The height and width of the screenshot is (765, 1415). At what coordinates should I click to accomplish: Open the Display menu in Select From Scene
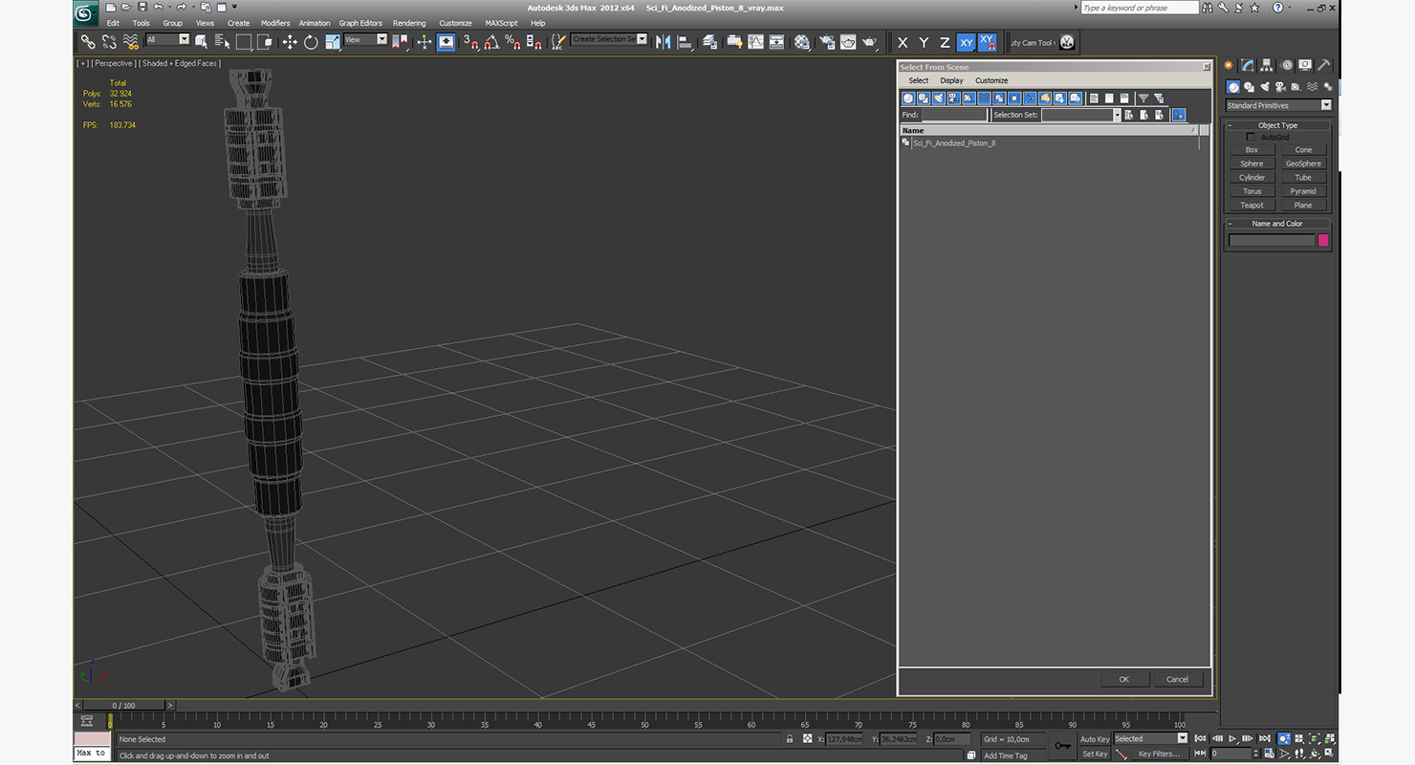point(951,80)
